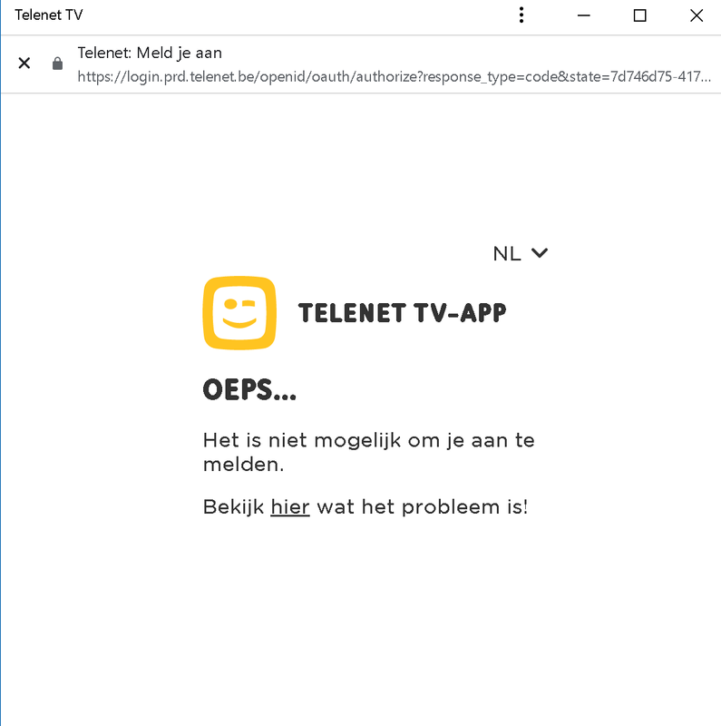
Task: Click the word 'Bekijk' before the link
Action: [x=234, y=507]
